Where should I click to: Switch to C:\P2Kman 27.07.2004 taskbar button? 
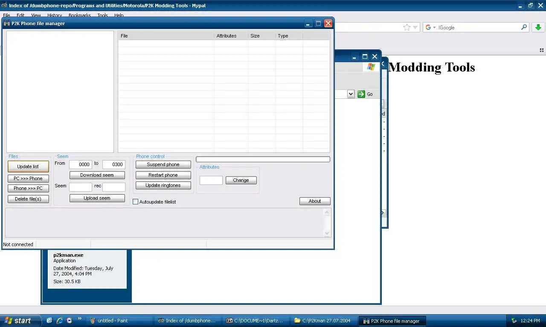[324, 321]
